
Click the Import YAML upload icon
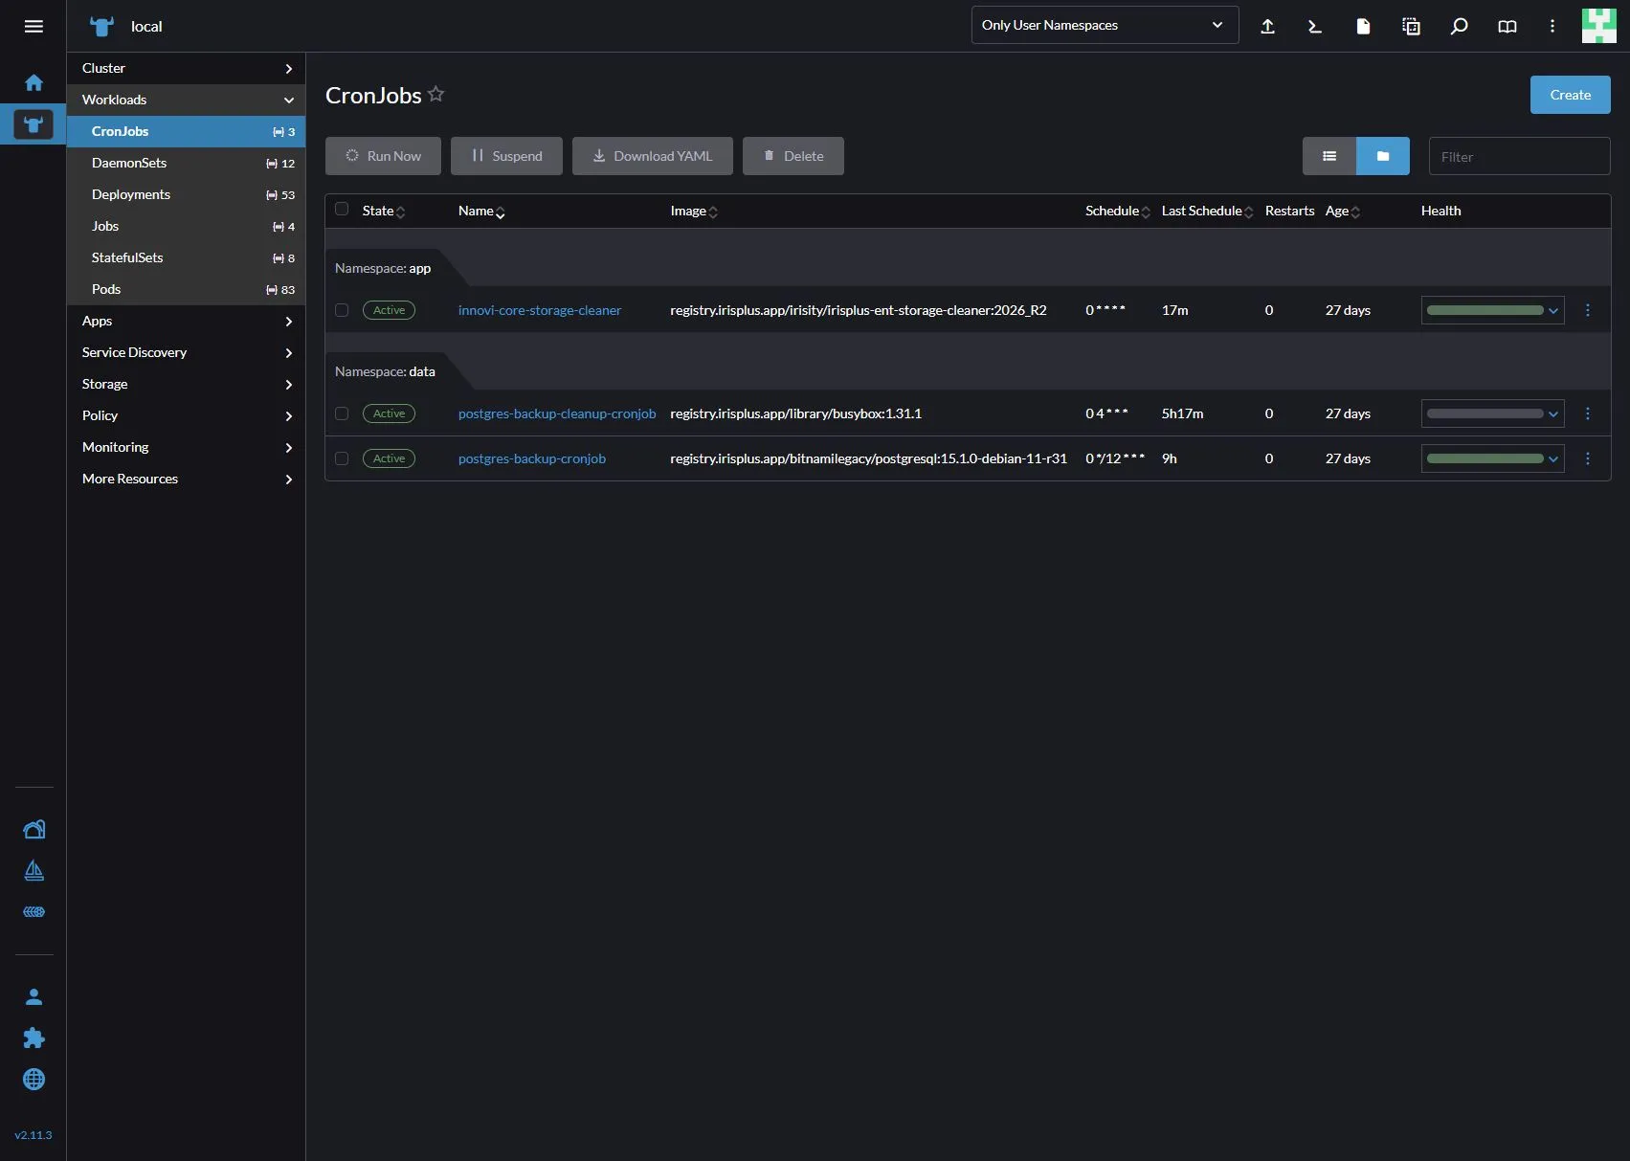[1267, 26]
